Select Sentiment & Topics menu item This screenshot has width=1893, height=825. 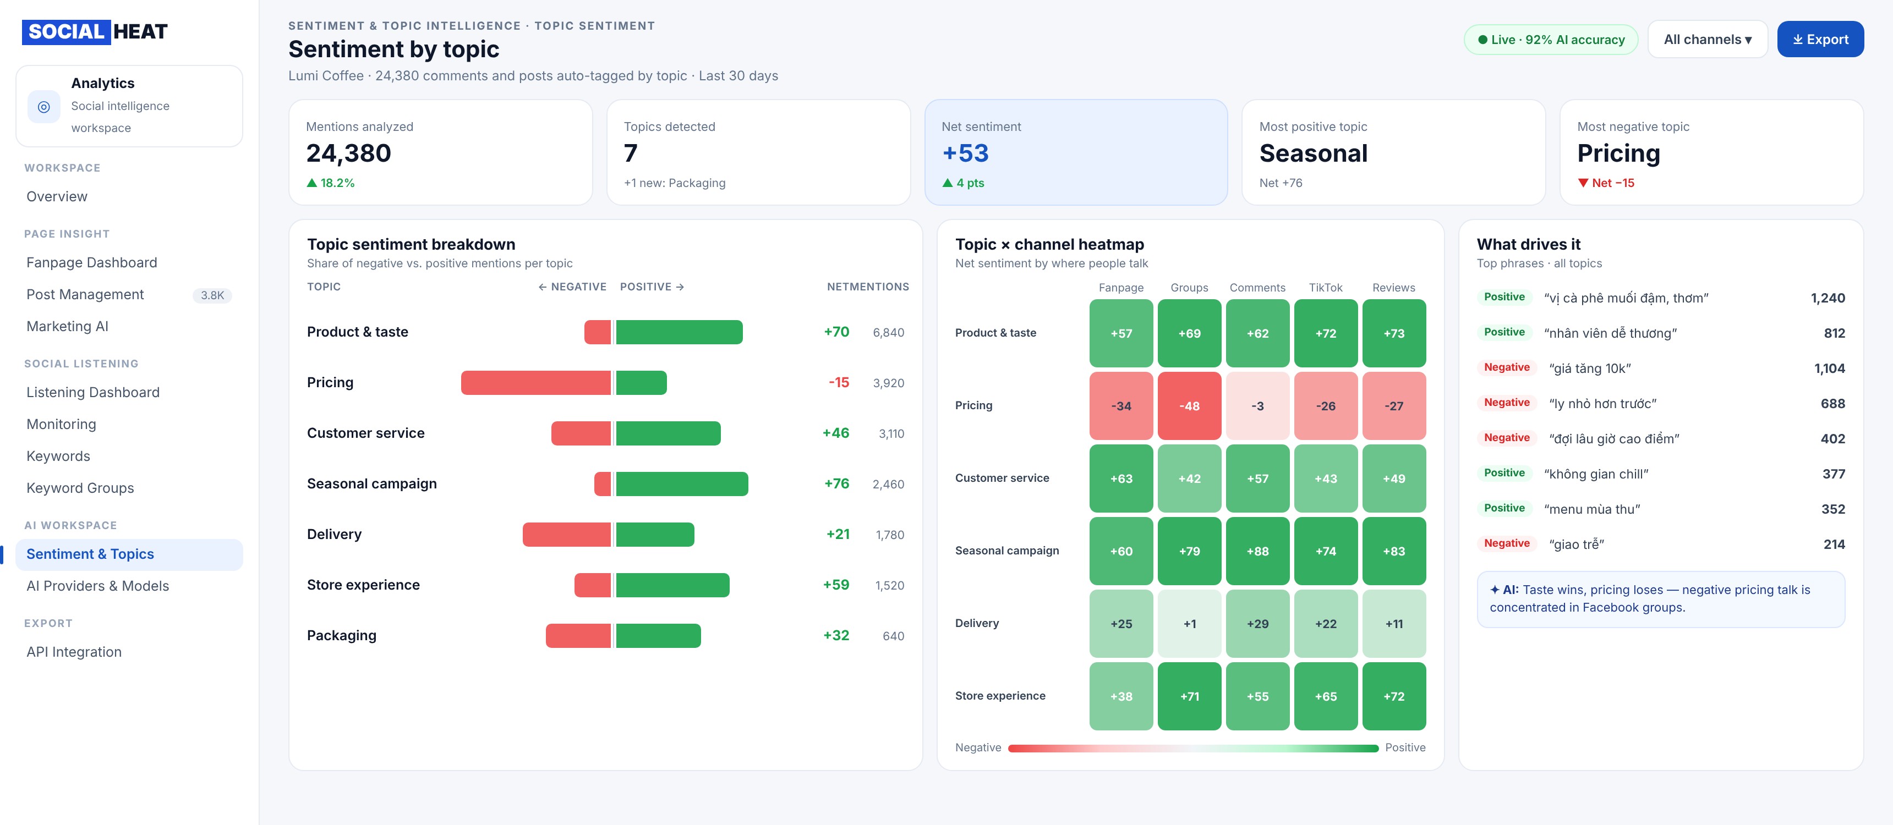click(129, 554)
